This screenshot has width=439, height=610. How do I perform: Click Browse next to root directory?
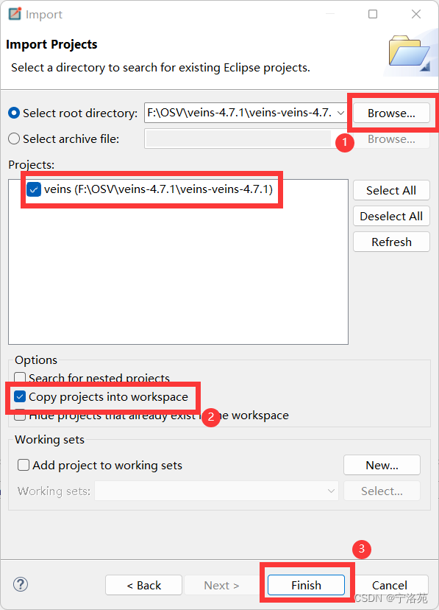pos(391,113)
